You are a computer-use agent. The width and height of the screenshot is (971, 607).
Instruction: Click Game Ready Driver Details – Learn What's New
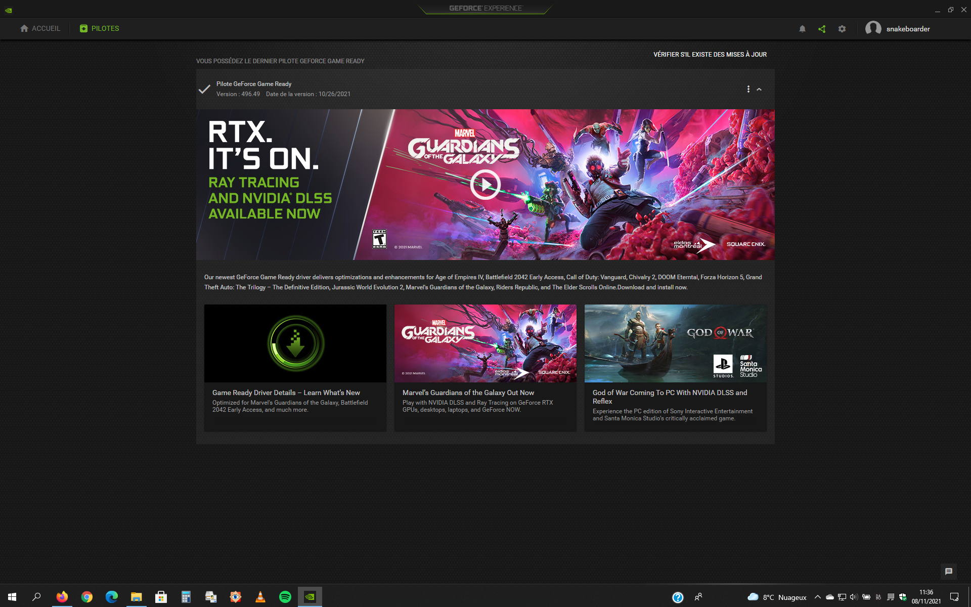click(286, 393)
